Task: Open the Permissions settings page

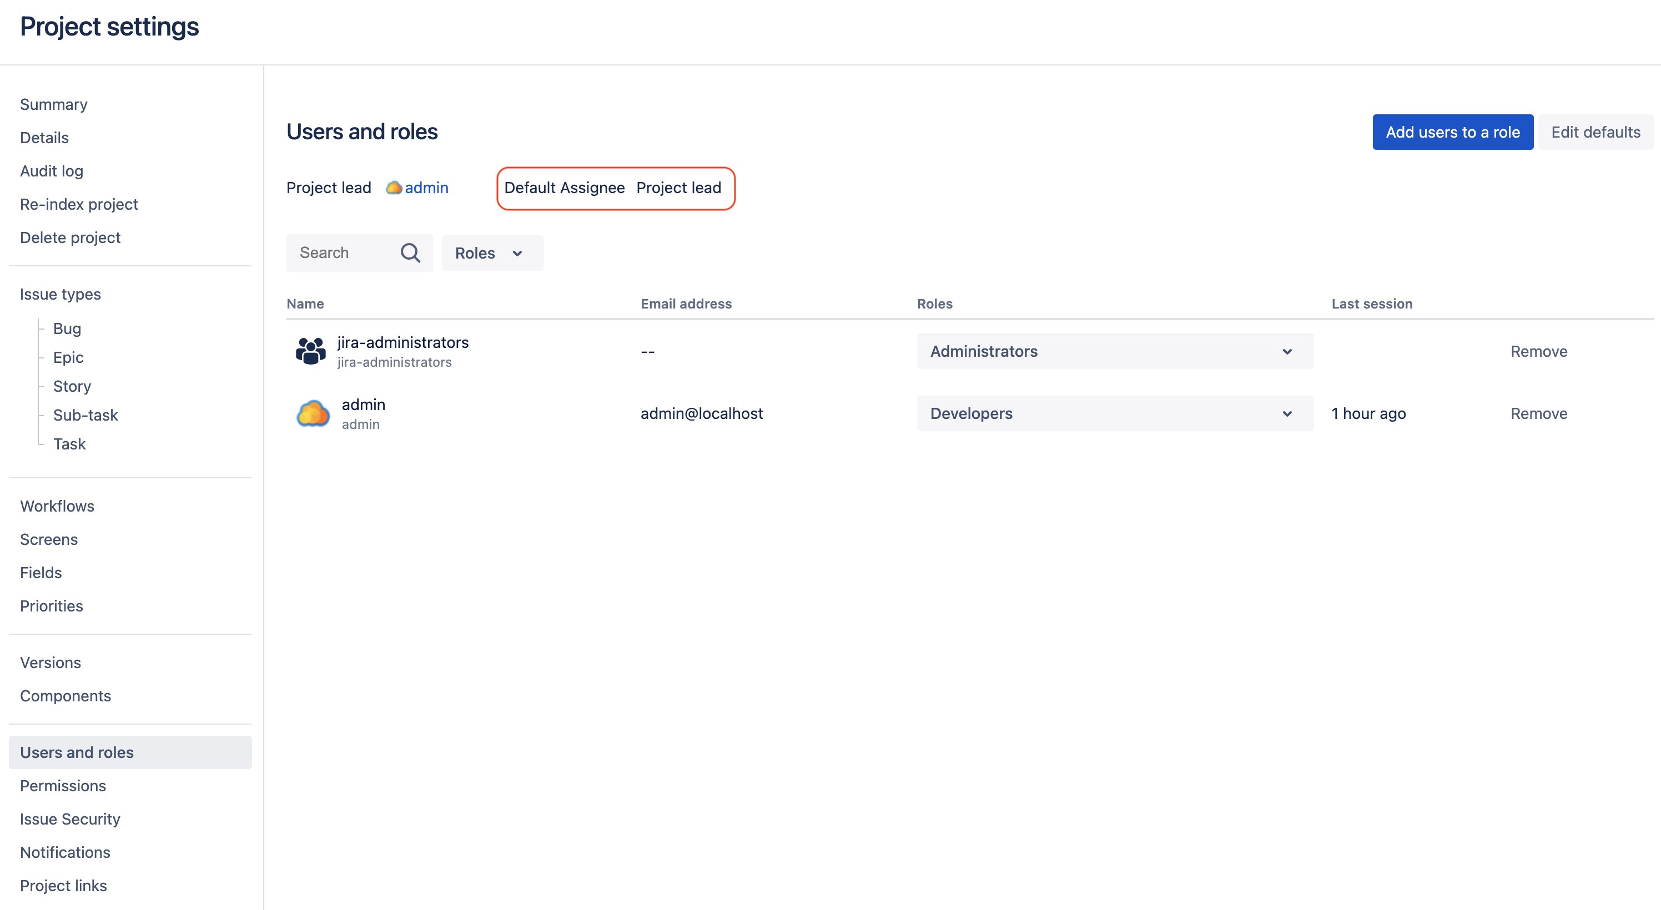Action: point(63,786)
